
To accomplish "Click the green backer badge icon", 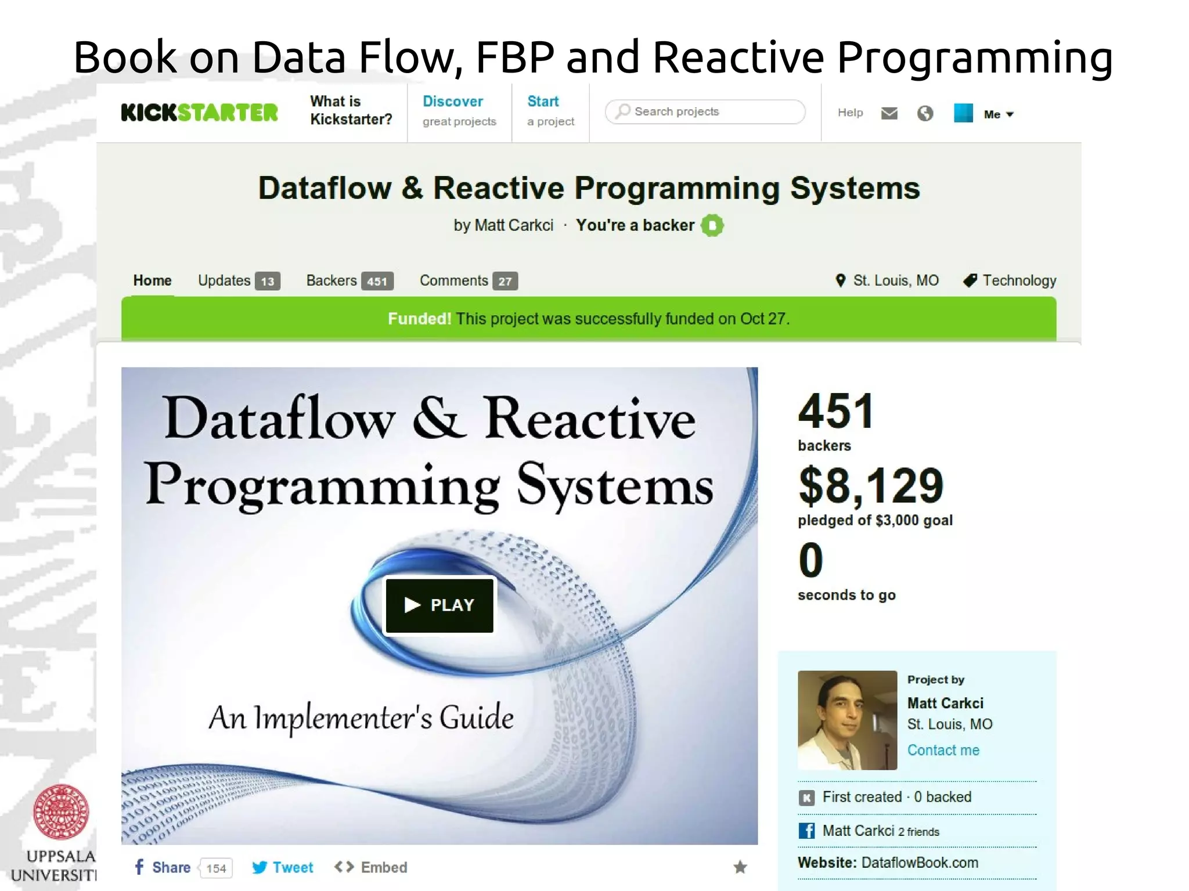I will 712,225.
